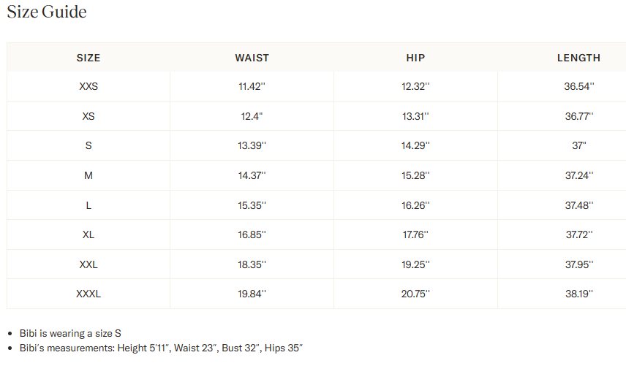The width and height of the screenshot is (626, 374).
Task: Click the Size Guide heading
Action: point(47,12)
